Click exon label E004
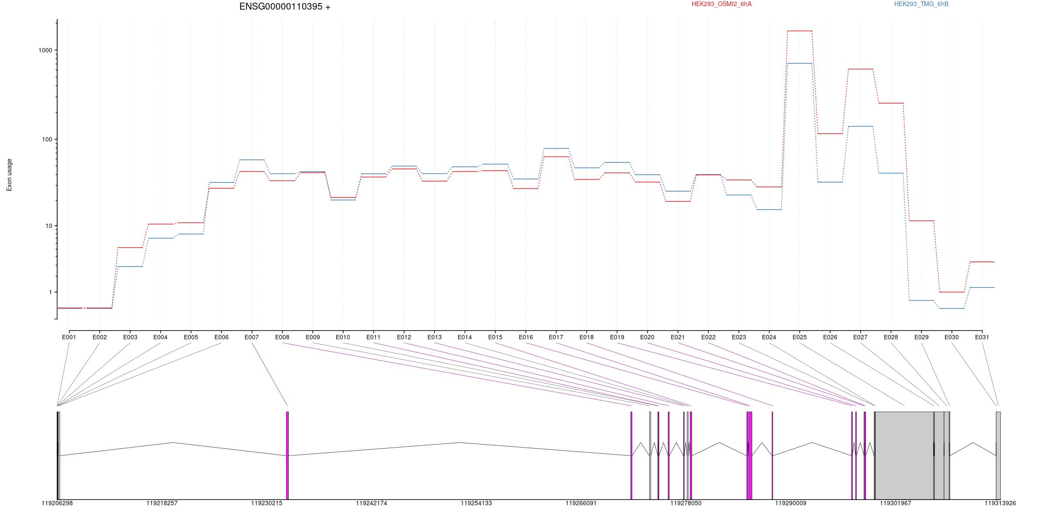 (160, 337)
